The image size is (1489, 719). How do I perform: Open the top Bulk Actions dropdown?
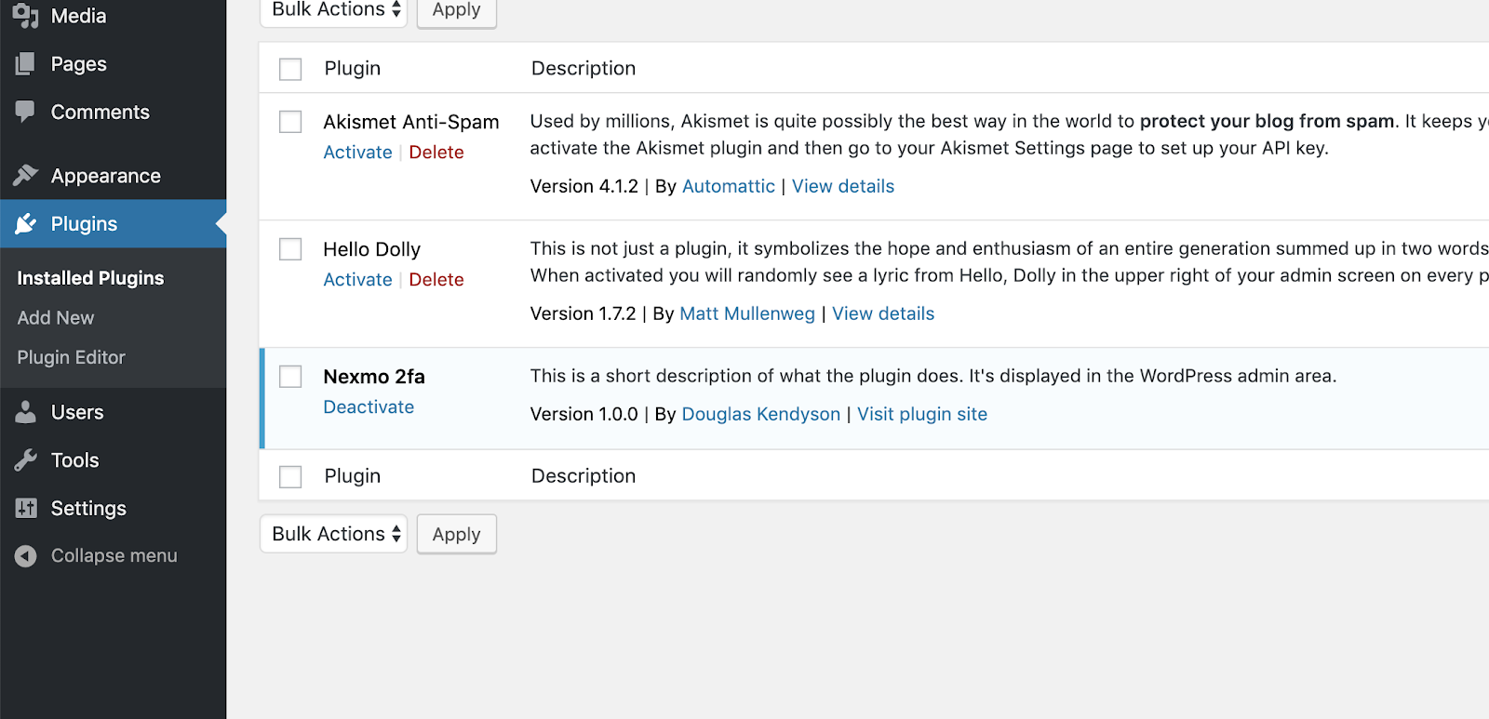click(333, 11)
